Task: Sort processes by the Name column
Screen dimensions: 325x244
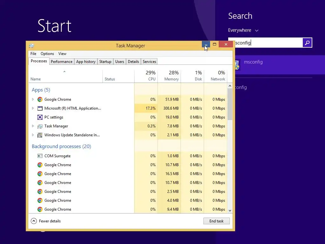Action: tap(65, 76)
